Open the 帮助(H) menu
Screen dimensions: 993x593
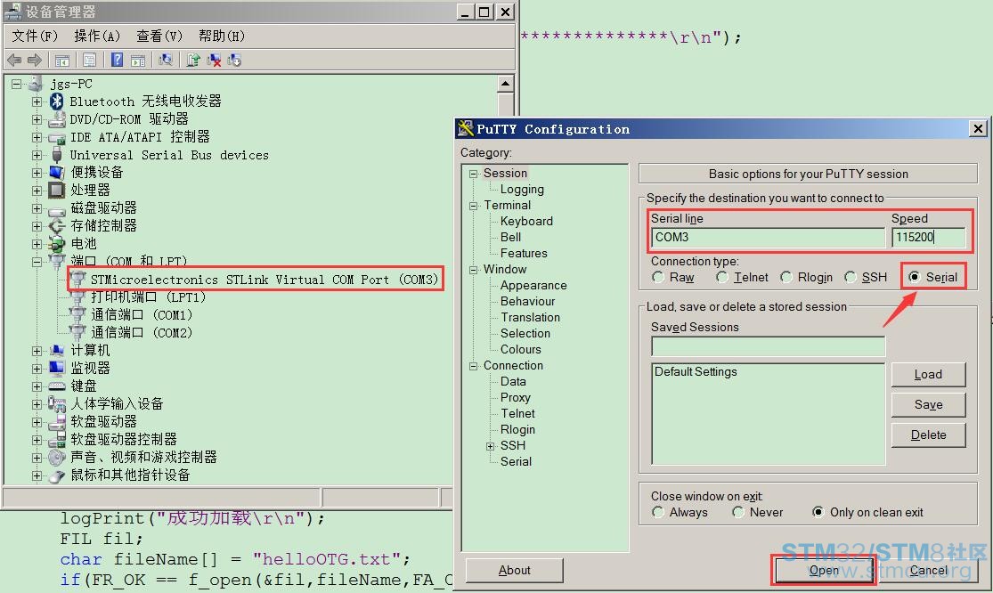pos(221,37)
